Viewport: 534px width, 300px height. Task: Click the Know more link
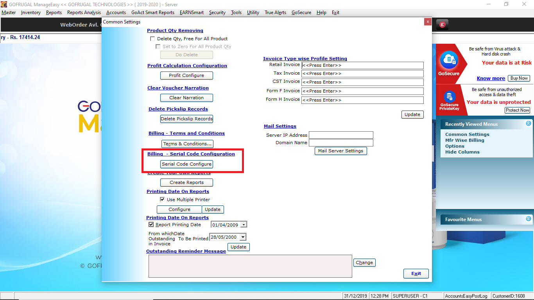491,79
